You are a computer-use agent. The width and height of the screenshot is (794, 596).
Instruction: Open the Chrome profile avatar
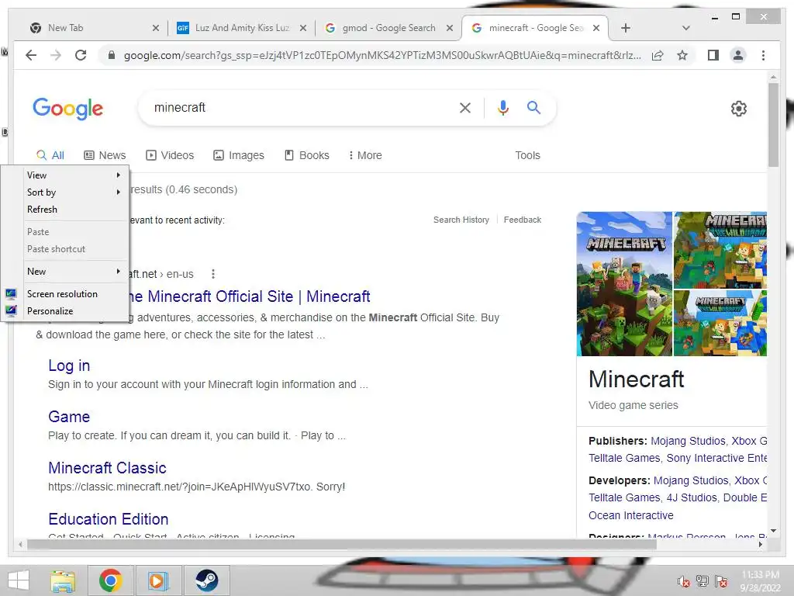pos(738,55)
